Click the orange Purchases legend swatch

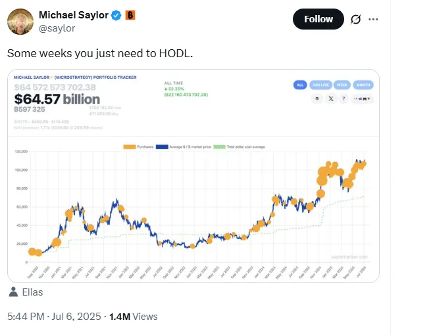pos(130,146)
